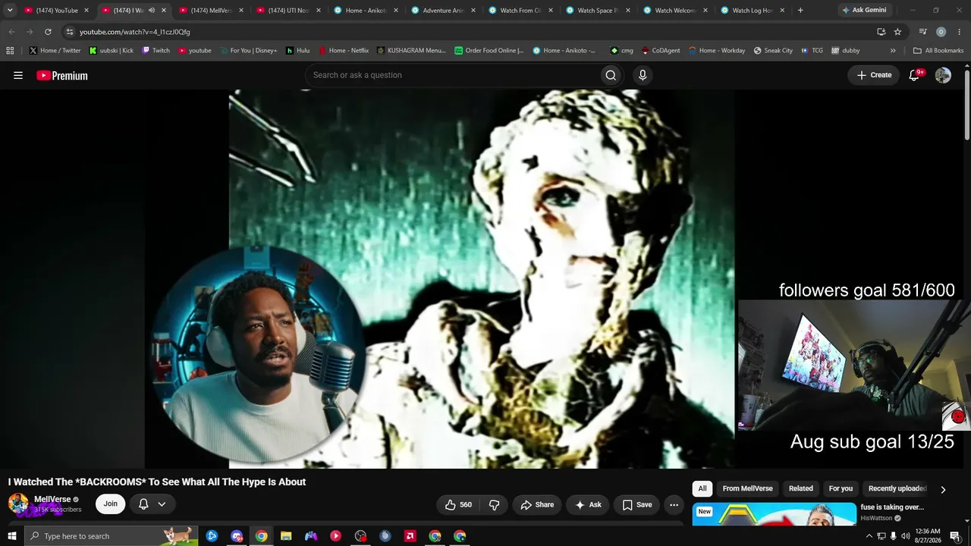This screenshot has width=971, height=546.
Task: Toggle the channel notification bell dropdown
Action: click(152, 504)
